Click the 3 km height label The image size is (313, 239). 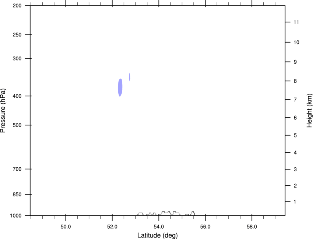coord(295,169)
